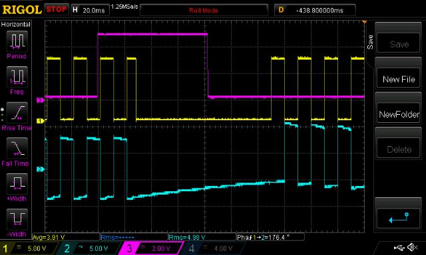Viewport: 426px width, 255px height.
Task: Choose the Rise Time measurement icon
Action: (17, 112)
